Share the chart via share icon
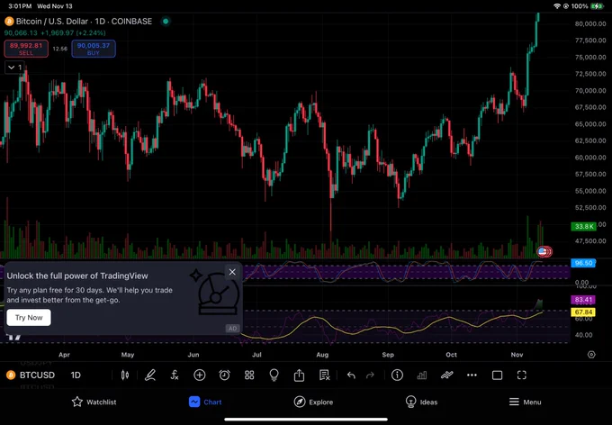The image size is (612, 425). 299,375
